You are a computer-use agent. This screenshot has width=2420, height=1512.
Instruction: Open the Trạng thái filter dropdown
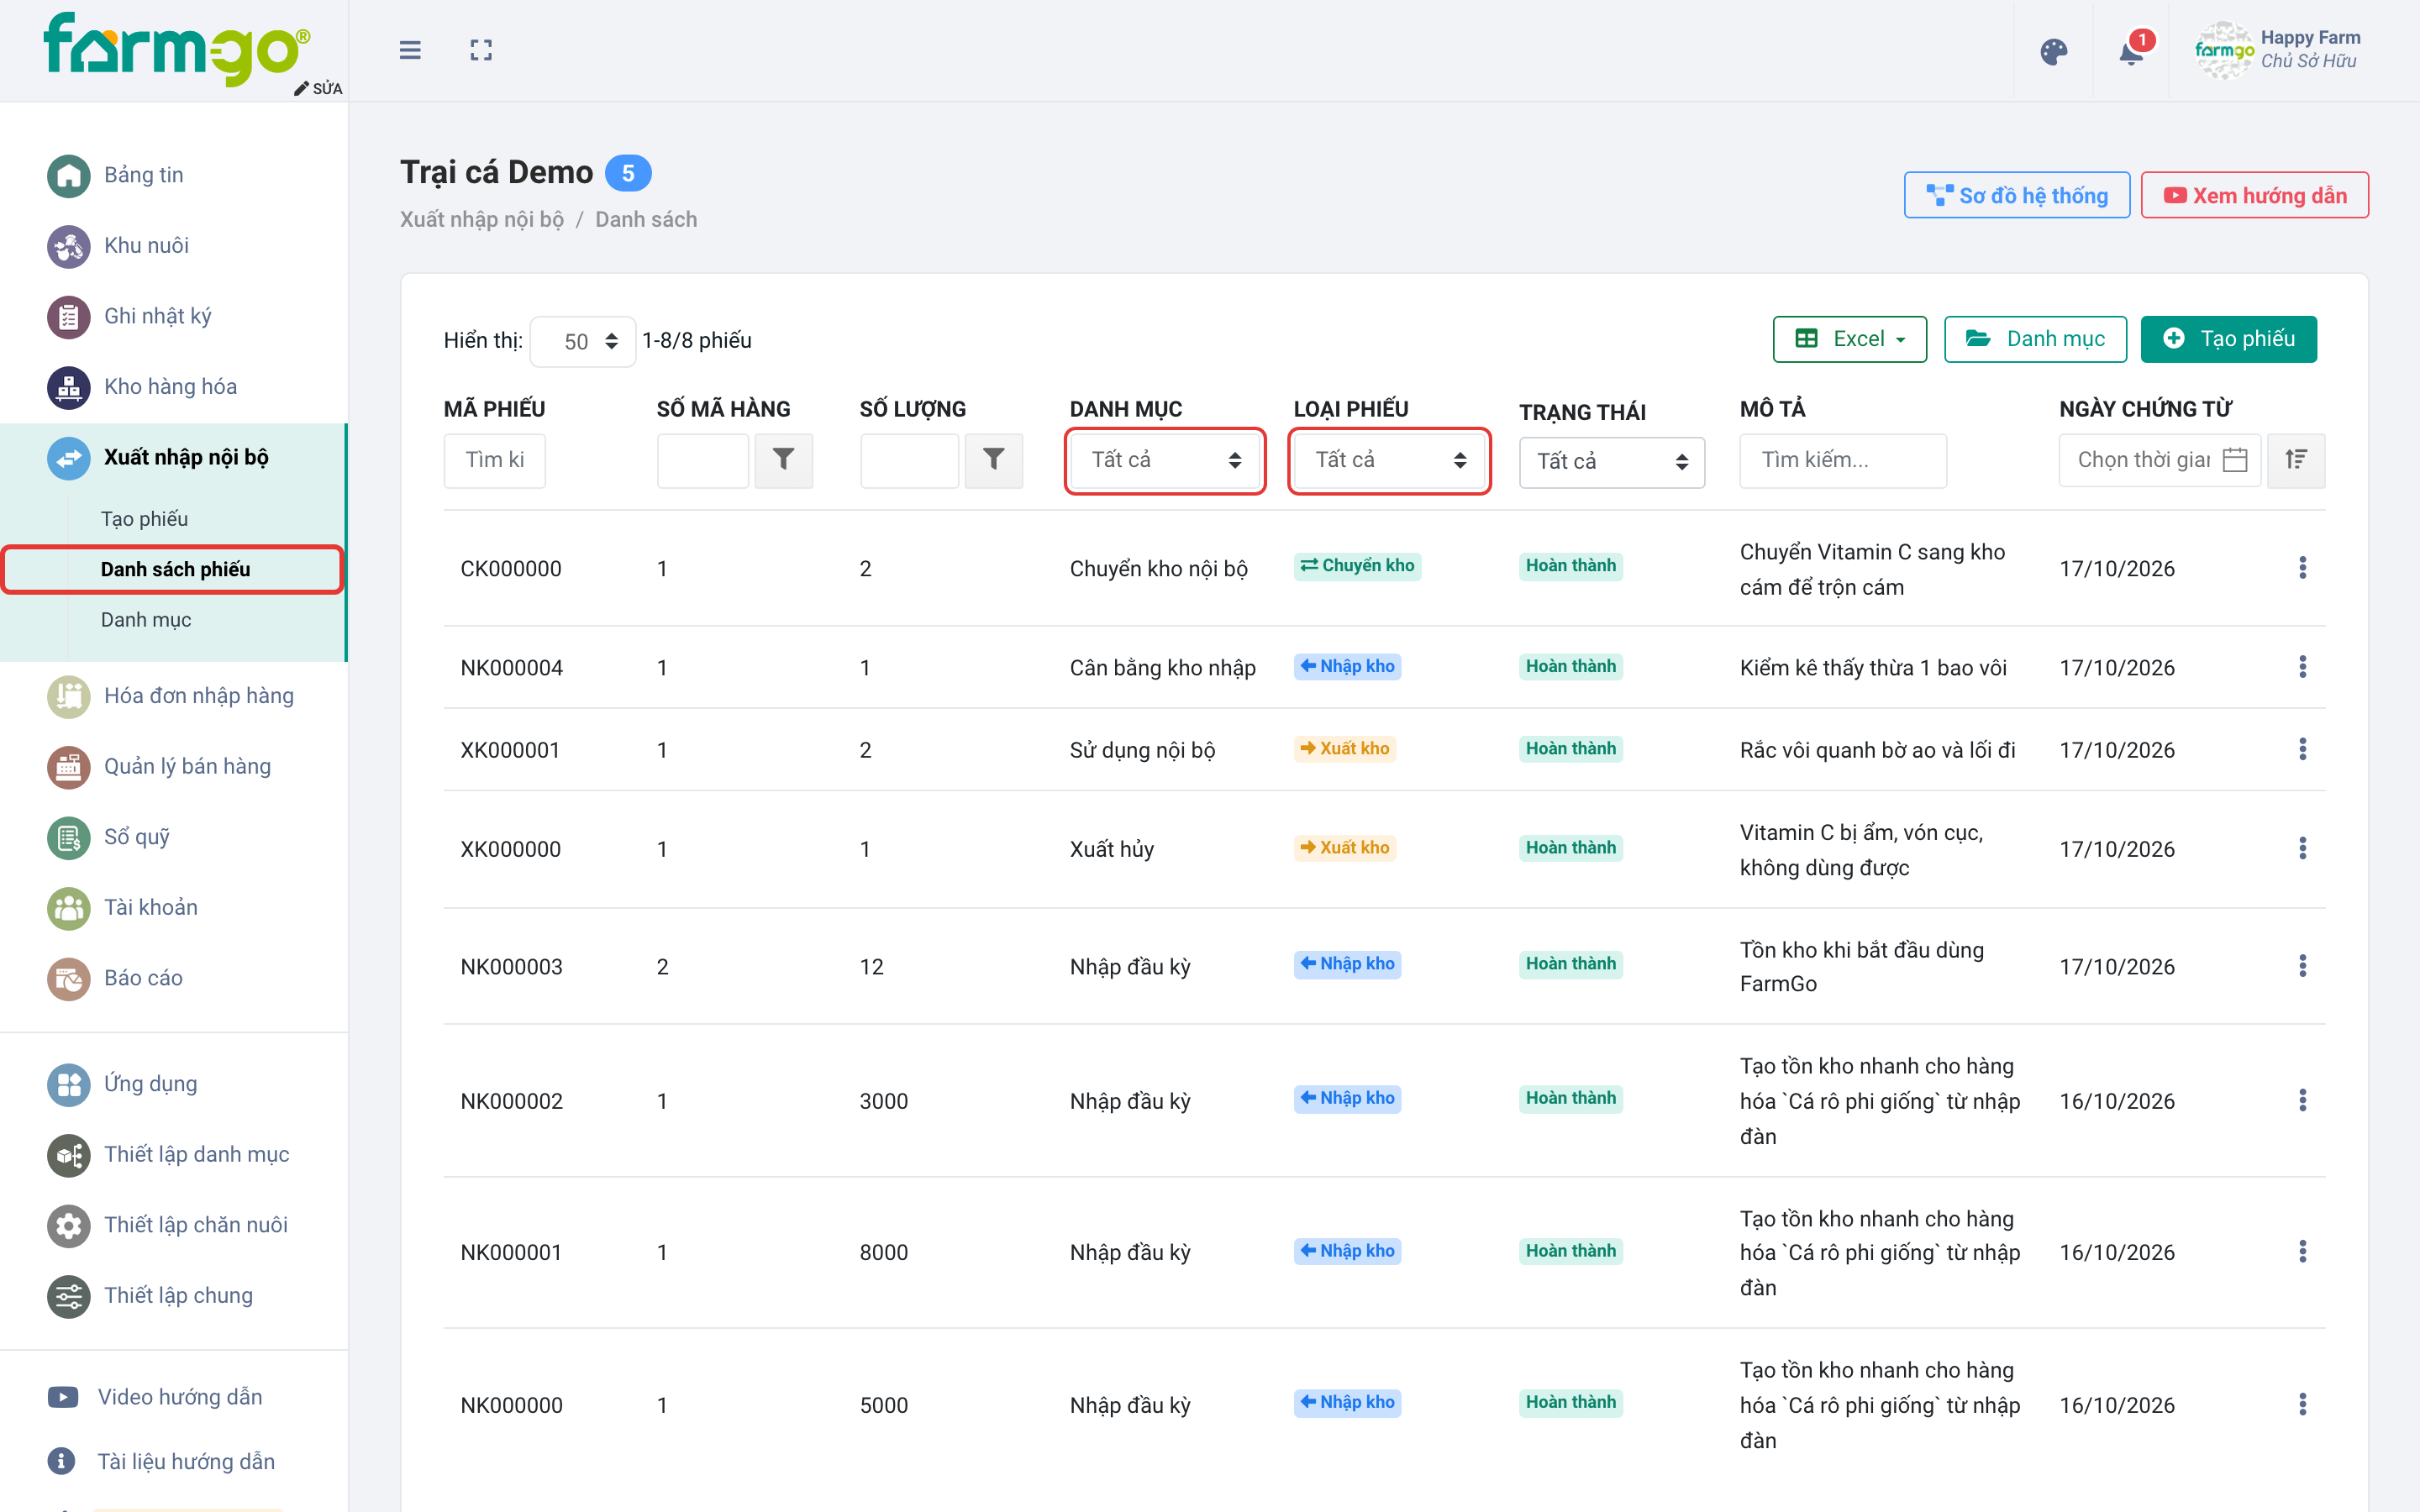[1612, 462]
